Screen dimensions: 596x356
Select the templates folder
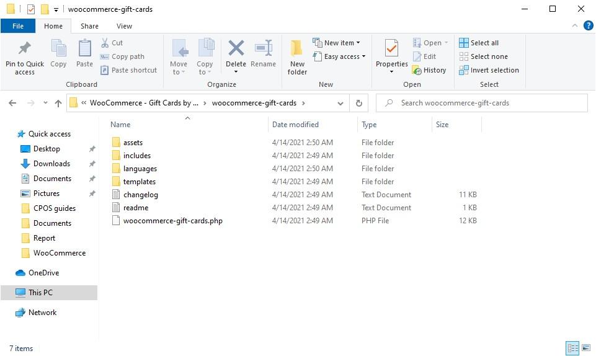click(x=139, y=182)
